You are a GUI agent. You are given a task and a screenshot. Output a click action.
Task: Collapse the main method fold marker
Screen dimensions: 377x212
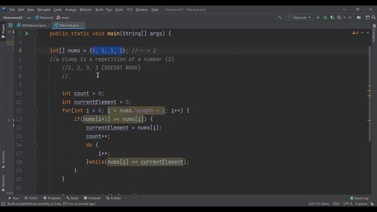point(35,34)
